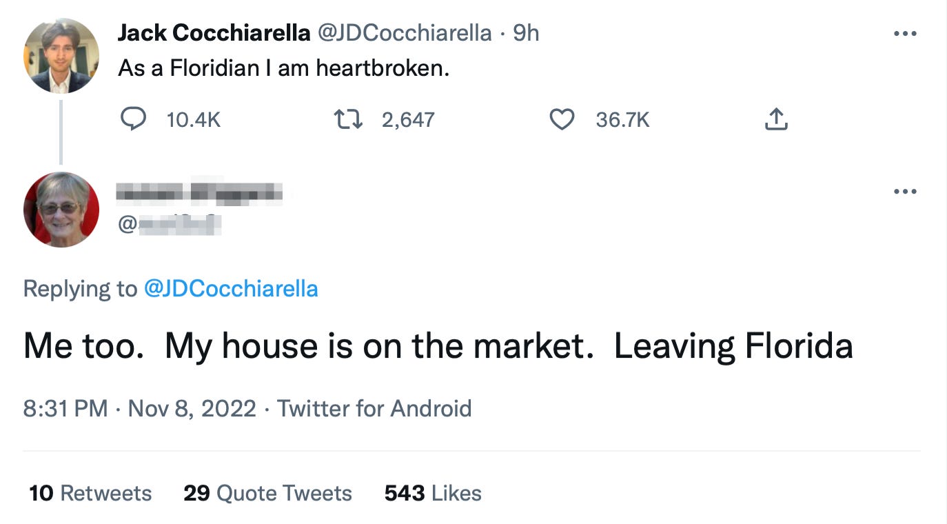Screen dimensions: 947x524
Task: View the 10 Retweets list
Action: tap(90, 493)
